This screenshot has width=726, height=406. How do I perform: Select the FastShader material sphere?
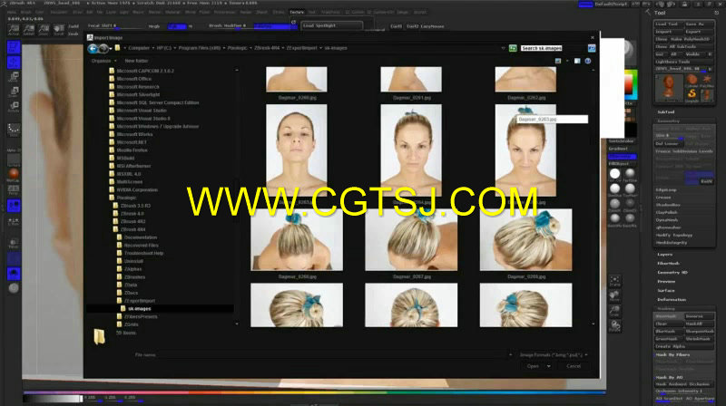630,174
